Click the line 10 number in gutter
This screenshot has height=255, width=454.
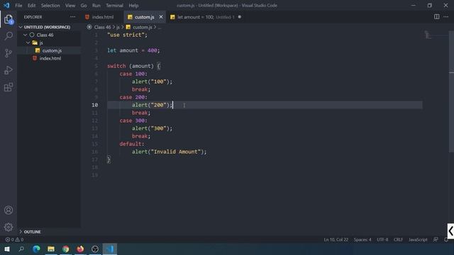[x=94, y=105]
